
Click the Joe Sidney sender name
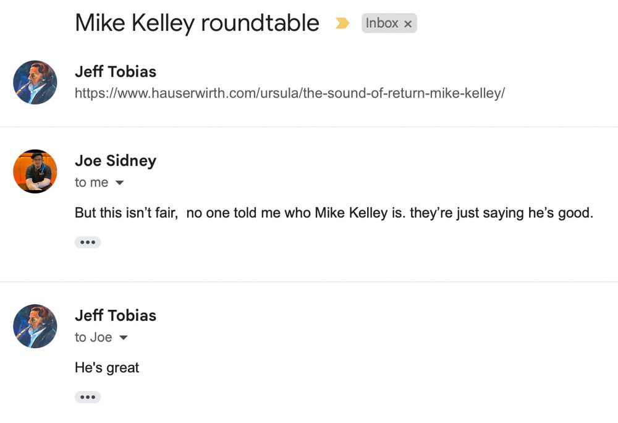(x=116, y=161)
